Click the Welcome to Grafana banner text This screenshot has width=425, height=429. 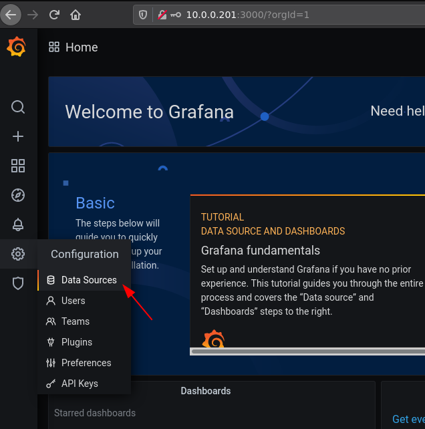coord(150,112)
